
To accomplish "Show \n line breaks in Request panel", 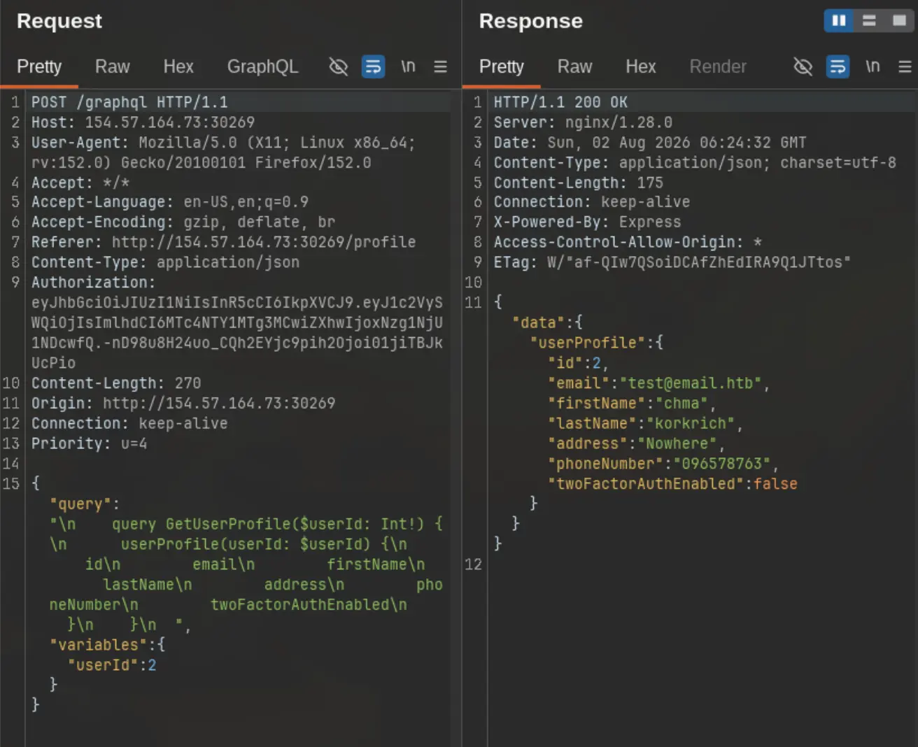I will click(x=408, y=66).
